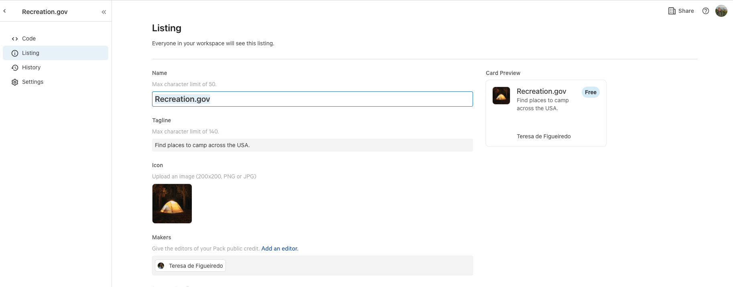Click the Tagline text field
The height and width of the screenshot is (287, 733).
312,145
